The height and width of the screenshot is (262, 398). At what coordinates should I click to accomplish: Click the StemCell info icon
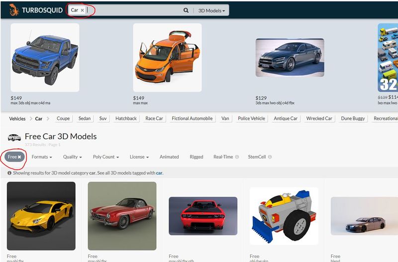[x=270, y=157]
